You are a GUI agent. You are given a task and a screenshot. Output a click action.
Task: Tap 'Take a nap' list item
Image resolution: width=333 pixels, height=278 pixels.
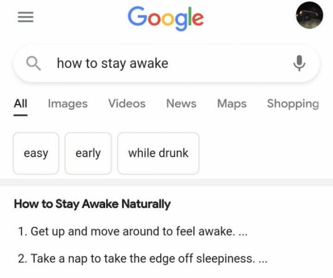pos(143,259)
